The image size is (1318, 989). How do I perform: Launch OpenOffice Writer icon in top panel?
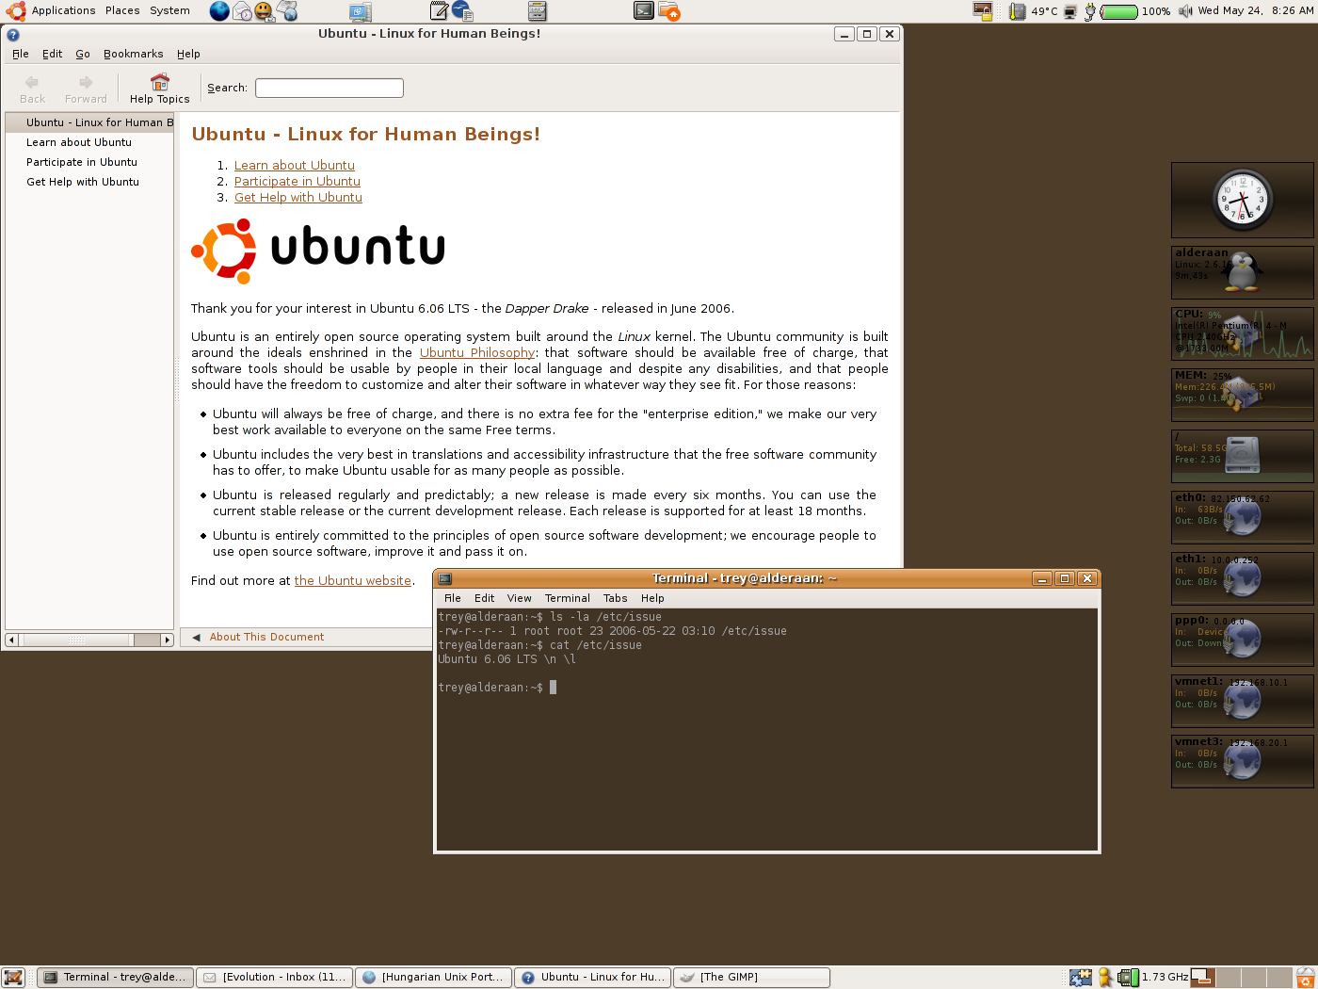(462, 11)
